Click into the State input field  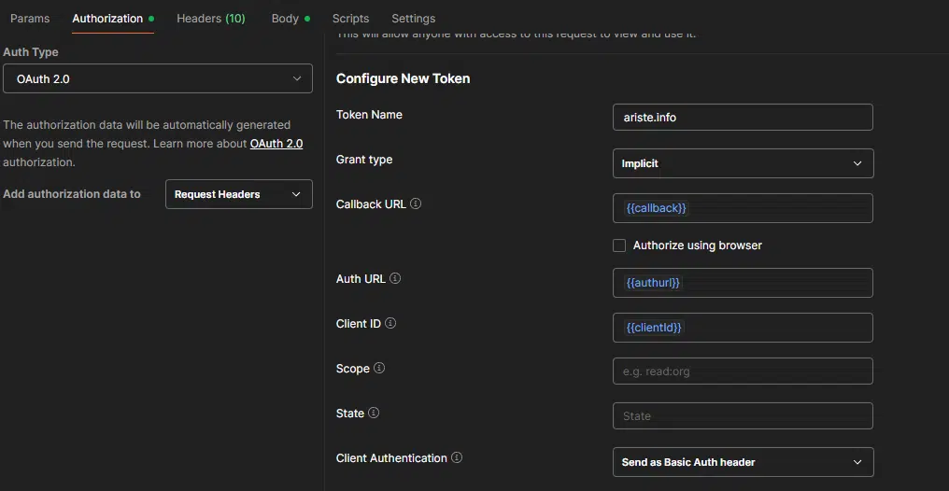743,416
